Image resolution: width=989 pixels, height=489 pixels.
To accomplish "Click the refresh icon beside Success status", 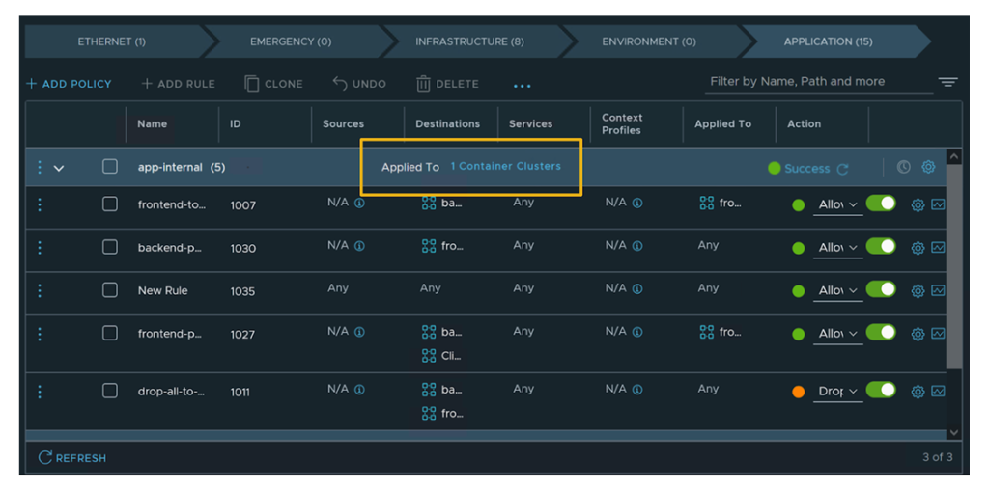I will click(842, 169).
